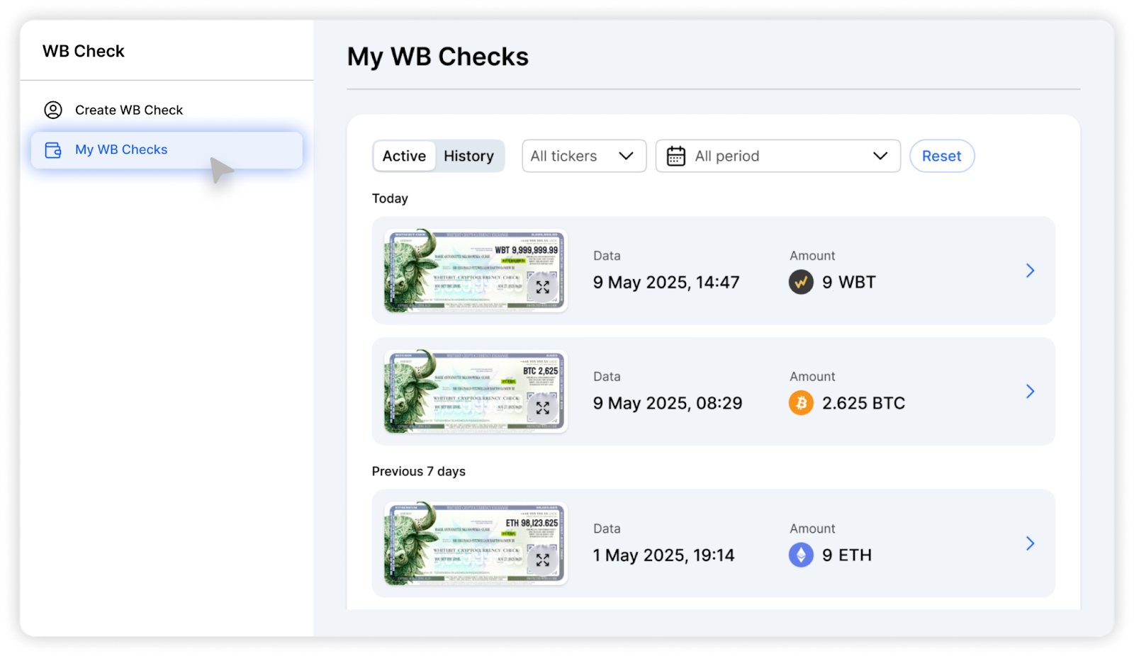Expand the ETH check image preview
1134x656 pixels.
pyautogui.click(x=543, y=560)
